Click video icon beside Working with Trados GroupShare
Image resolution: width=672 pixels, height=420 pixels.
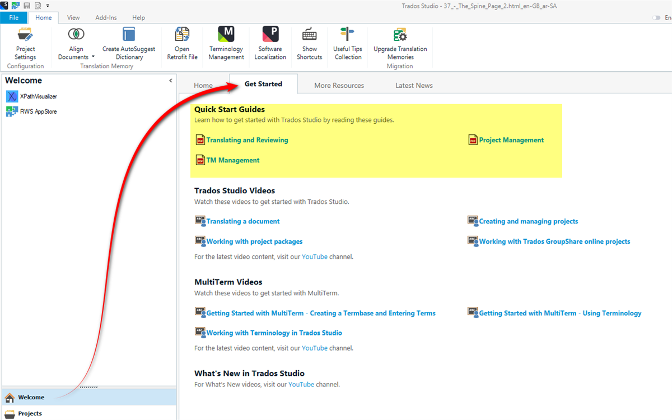click(473, 241)
